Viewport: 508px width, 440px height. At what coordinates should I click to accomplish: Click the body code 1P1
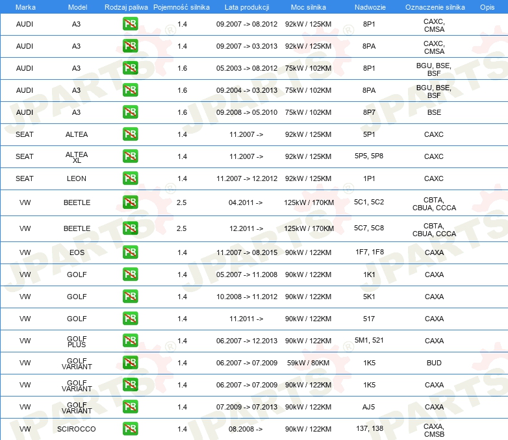(369, 178)
